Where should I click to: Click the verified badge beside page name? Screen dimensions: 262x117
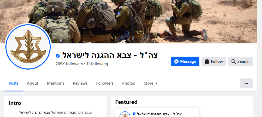[x=58, y=56]
